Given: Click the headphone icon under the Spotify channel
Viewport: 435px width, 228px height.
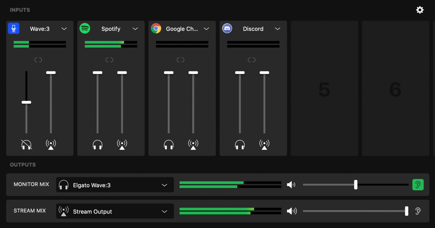Looking at the screenshot, I should coord(97,144).
